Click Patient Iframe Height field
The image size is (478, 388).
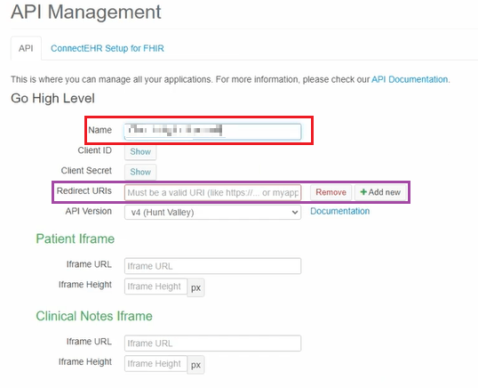click(155, 287)
